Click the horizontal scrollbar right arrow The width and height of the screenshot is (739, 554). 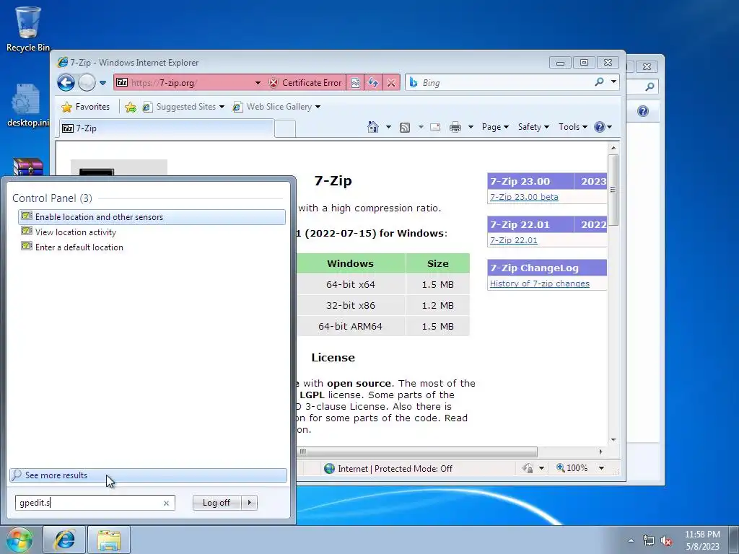coord(600,452)
